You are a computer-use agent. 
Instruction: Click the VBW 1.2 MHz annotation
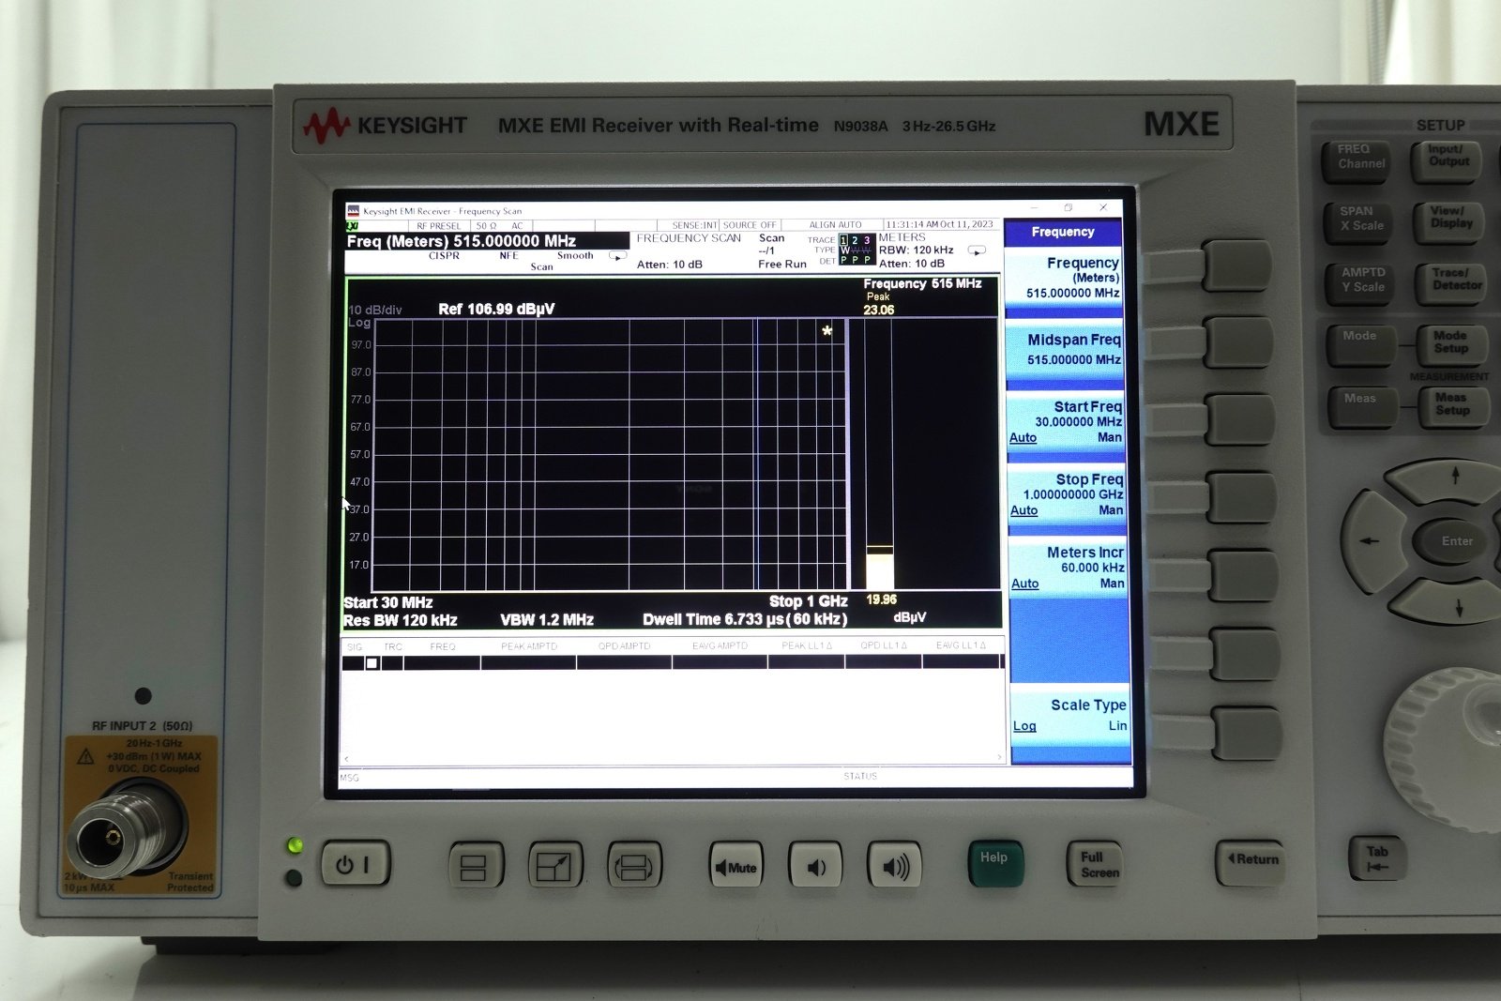pos(547,620)
